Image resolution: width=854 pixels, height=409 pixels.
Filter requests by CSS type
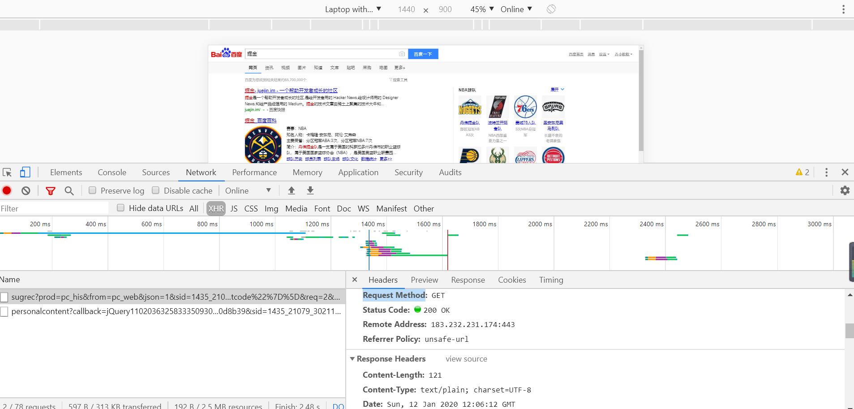pyautogui.click(x=251, y=208)
